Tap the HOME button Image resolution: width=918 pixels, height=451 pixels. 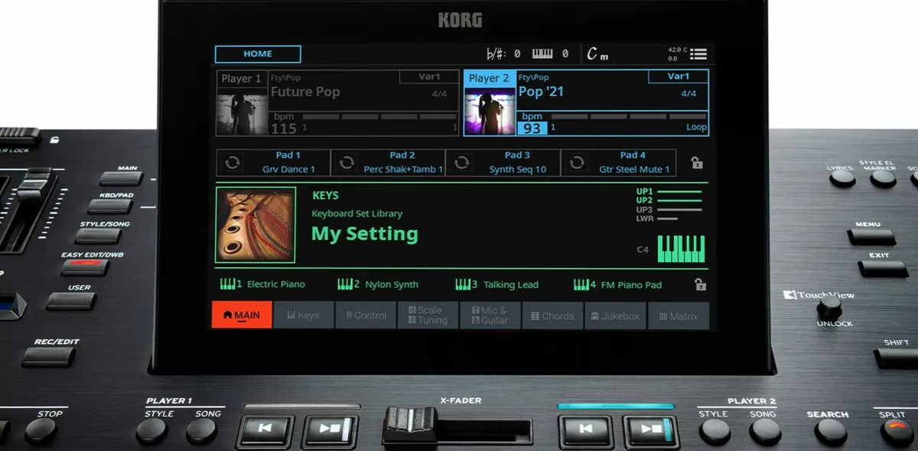point(256,54)
